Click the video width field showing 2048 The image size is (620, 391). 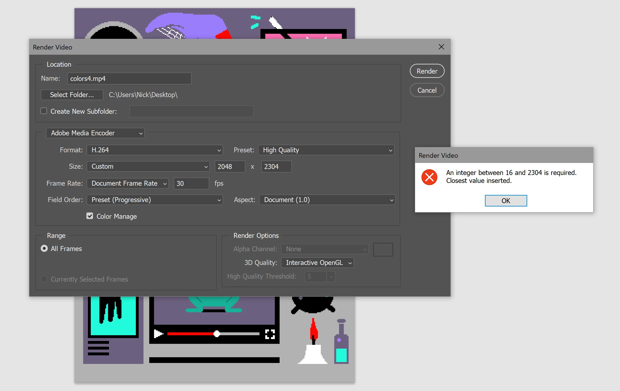pyautogui.click(x=229, y=167)
